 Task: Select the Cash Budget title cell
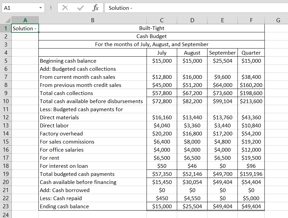pyautogui.click(x=152, y=36)
